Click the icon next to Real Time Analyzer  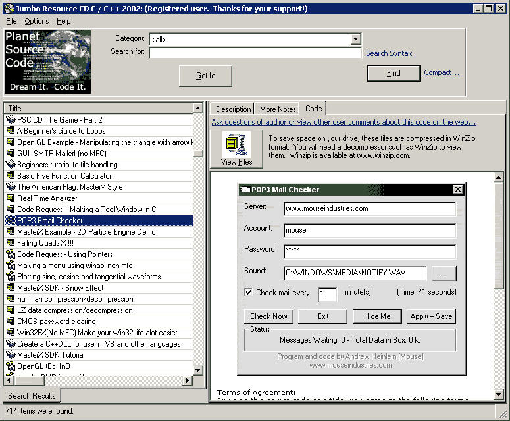pos(11,198)
